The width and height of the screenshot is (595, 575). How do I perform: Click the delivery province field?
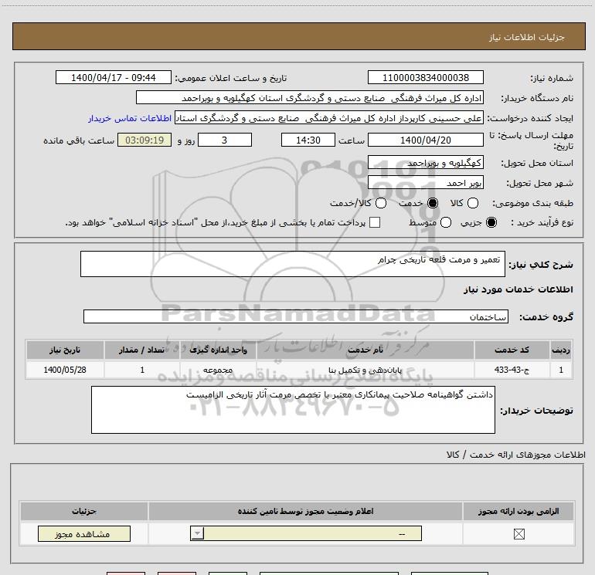[x=425, y=163]
